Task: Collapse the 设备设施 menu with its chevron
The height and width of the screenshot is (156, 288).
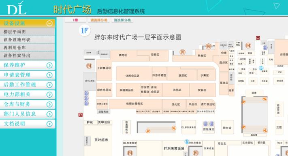Action: 49,24
